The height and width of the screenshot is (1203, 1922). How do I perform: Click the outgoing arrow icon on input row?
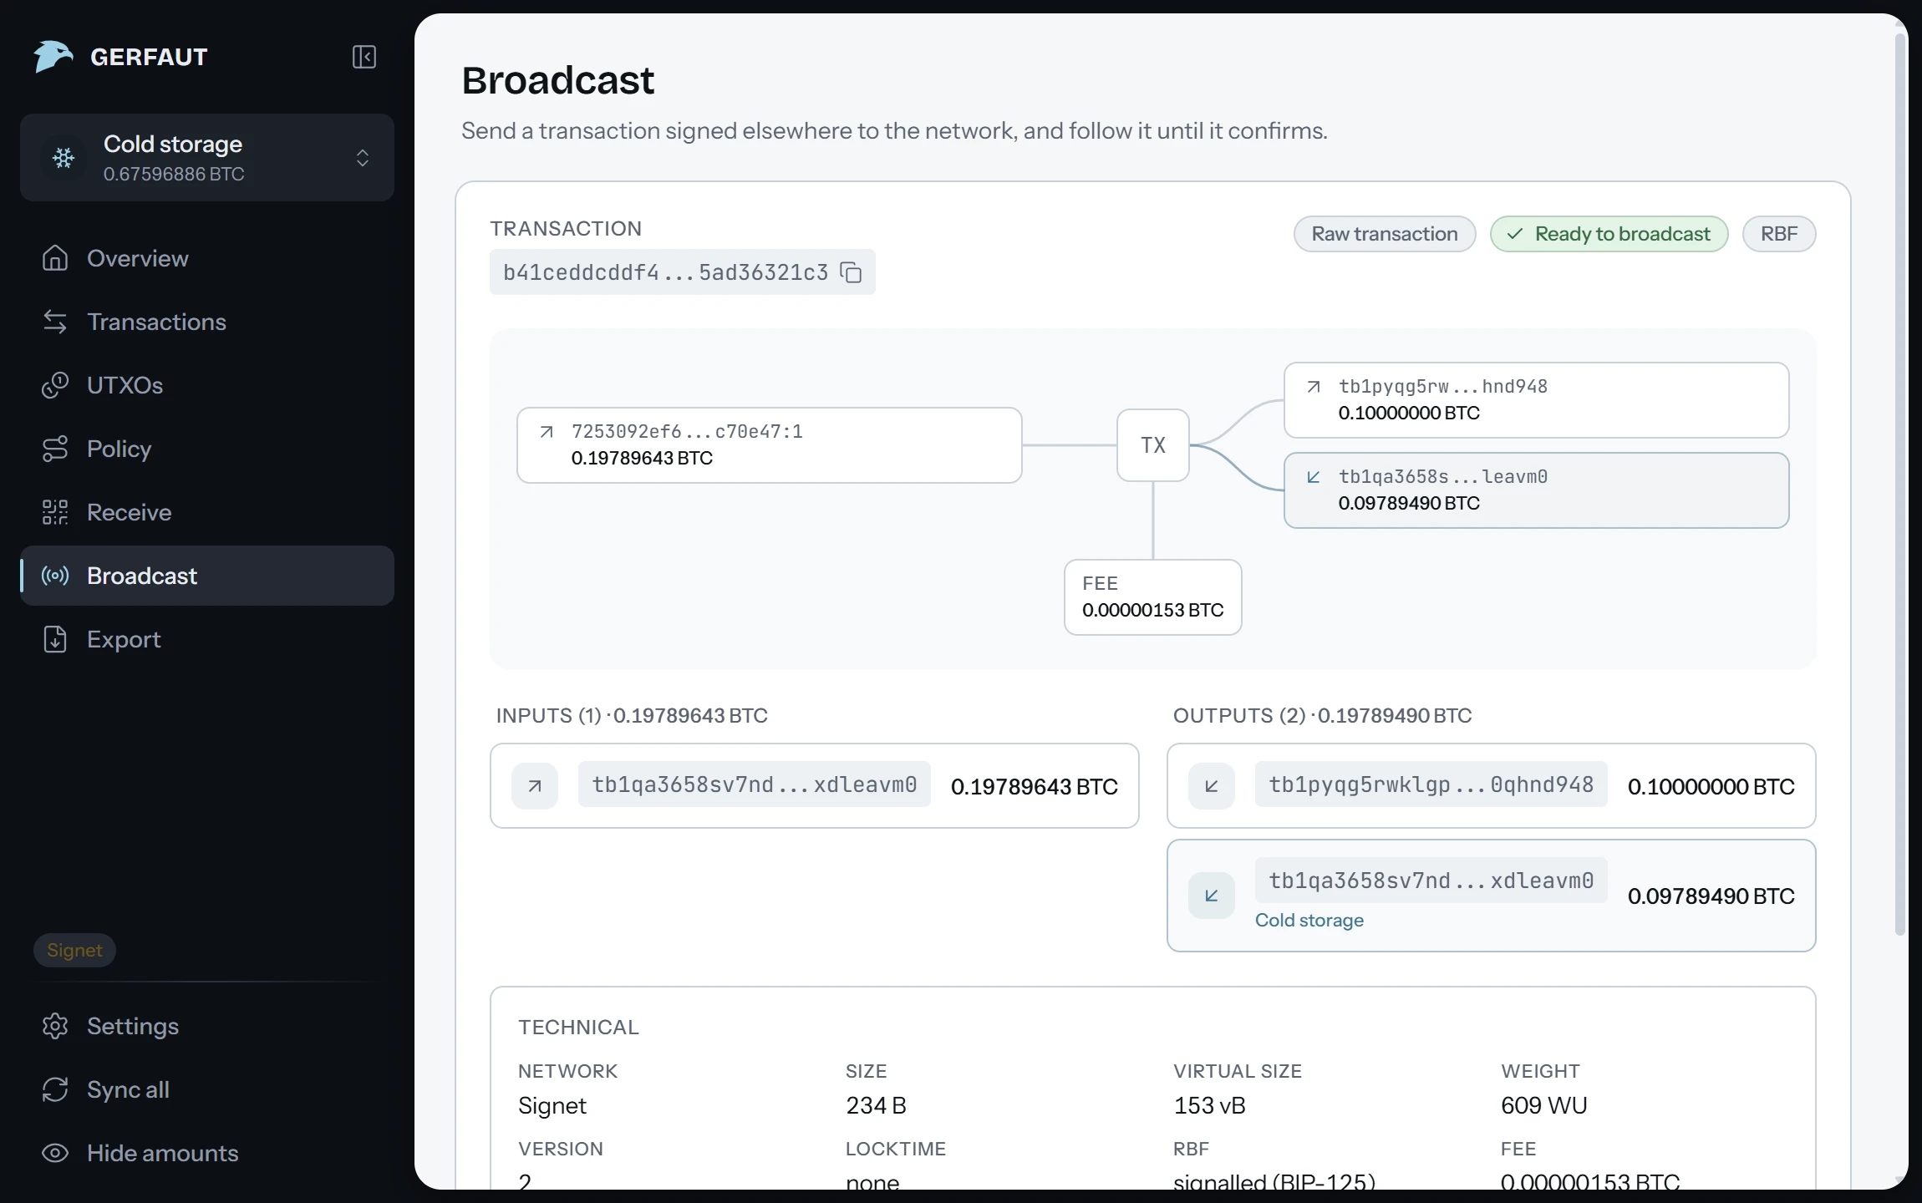click(535, 786)
